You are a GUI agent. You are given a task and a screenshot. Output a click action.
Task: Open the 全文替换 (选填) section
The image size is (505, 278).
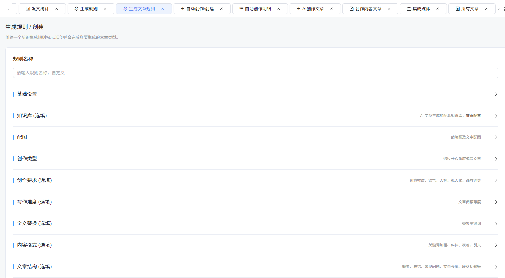tap(496, 224)
